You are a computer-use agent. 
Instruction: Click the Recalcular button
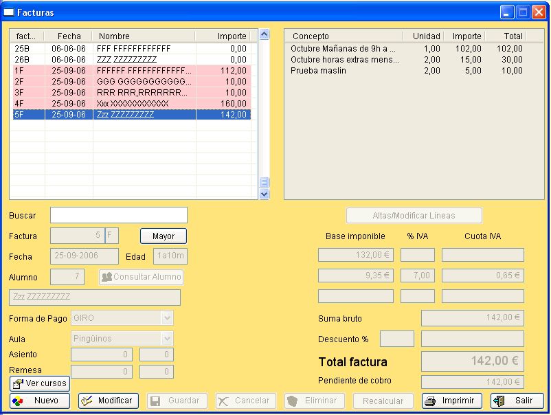tap(383, 401)
